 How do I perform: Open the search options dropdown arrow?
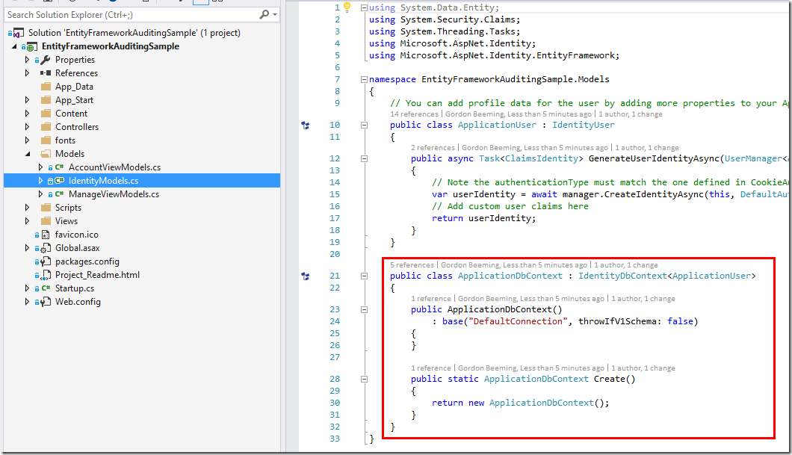pos(275,15)
